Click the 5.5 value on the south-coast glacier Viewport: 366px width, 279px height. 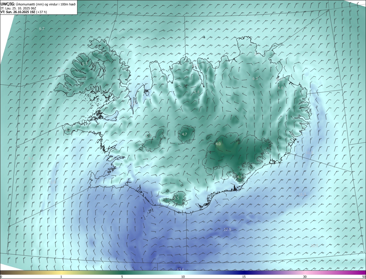[x=176, y=198]
